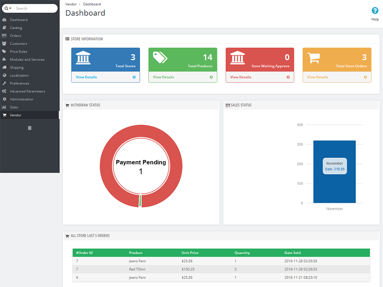Click the $100.25 unit price cell
This screenshot has height=287, width=383.
pyautogui.click(x=188, y=269)
